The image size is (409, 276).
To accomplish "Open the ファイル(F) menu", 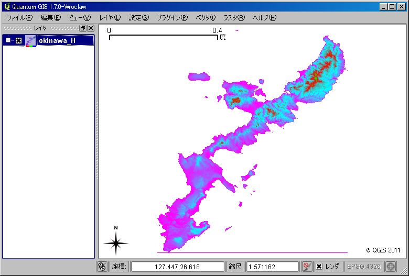I will pos(19,18).
